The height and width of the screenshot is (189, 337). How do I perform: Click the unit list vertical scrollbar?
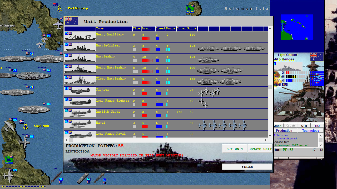tap(270, 87)
